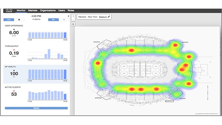The image size is (222, 125).
Task: Collapse the side panel with chevron
Action: 68,16
